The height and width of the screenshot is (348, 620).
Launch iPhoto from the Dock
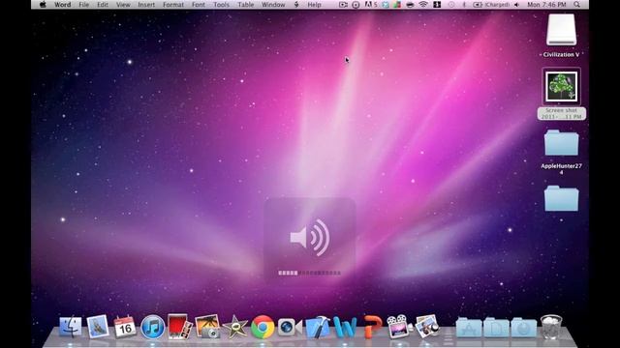coord(207,327)
